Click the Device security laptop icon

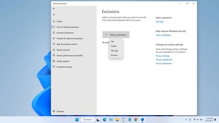point(54,50)
